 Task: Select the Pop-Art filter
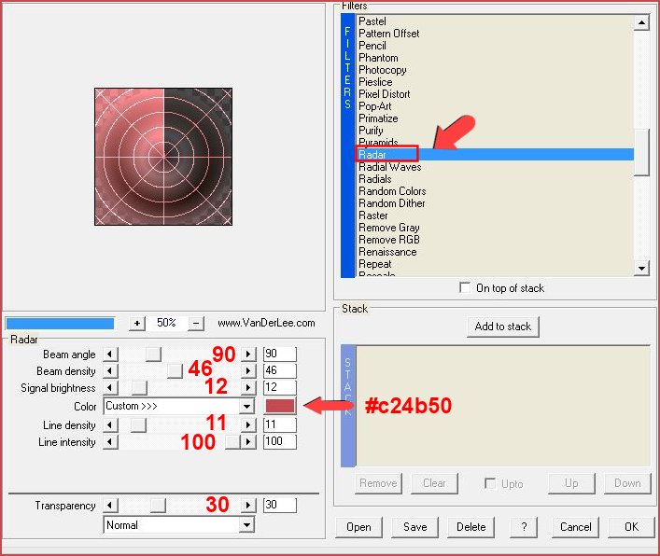coord(375,106)
